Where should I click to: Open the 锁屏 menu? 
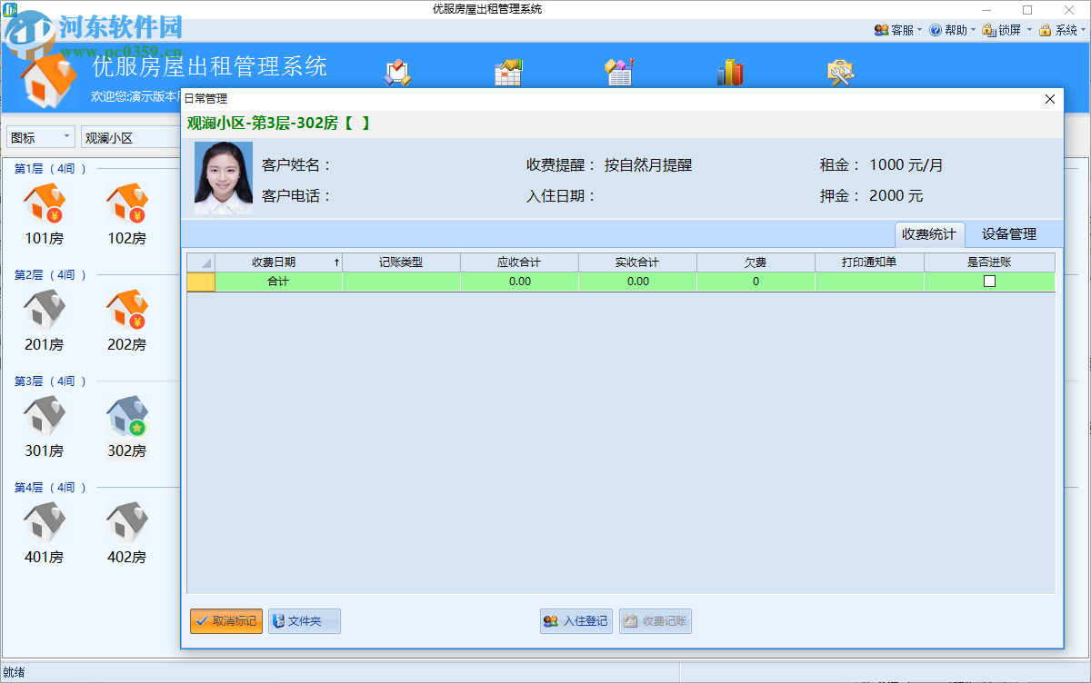tap(1006, 30)
